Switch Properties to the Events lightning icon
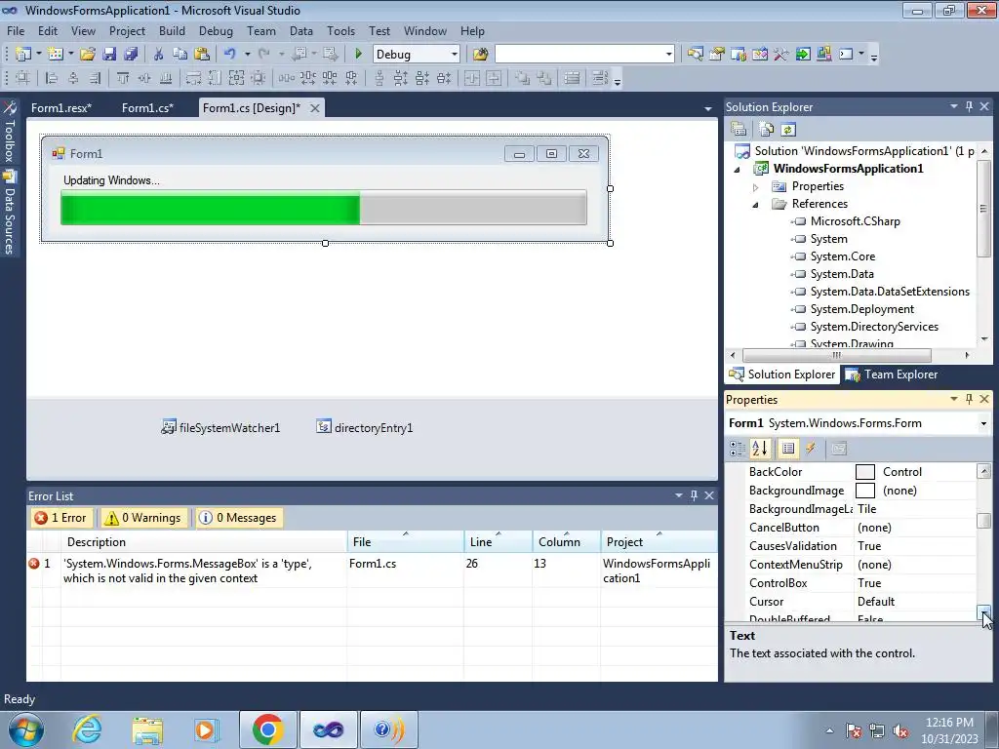The image size is (999, 749). 811,449
